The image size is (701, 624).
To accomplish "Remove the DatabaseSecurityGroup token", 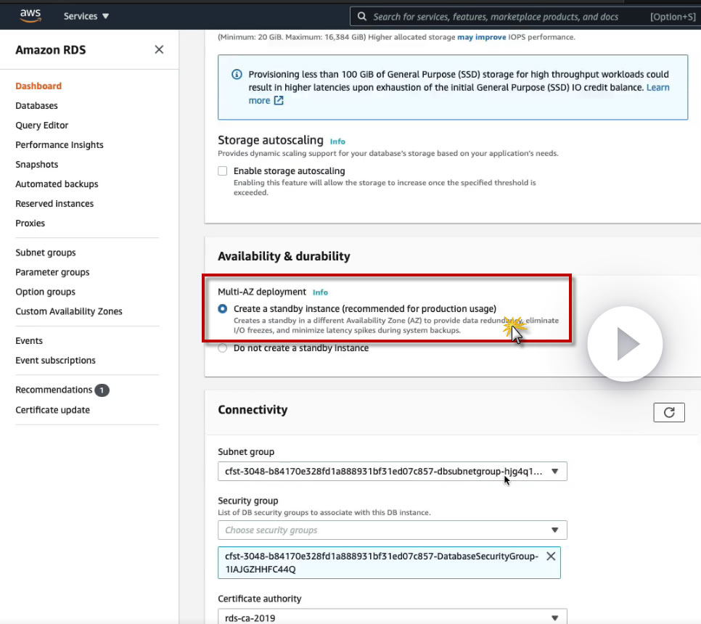I will (551, 556).
